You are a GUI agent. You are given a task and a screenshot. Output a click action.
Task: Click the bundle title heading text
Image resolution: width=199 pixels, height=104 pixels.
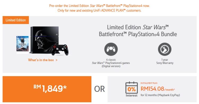[x=138, y=31]
